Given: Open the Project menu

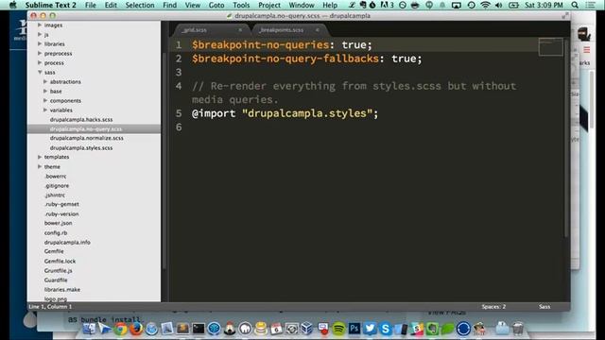Looking at the screenshot, I should coord(269,5).
